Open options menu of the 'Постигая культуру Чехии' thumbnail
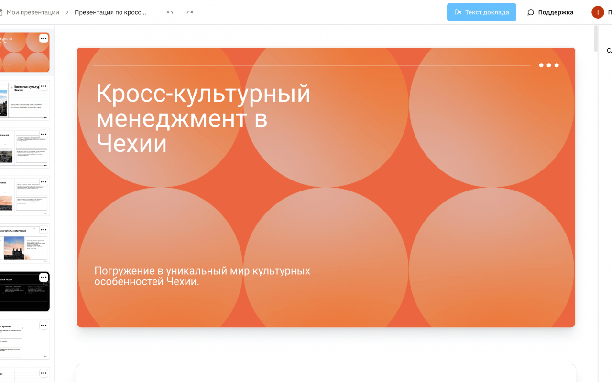The width and height of the screenshot is (612, 382). (44, 86)
